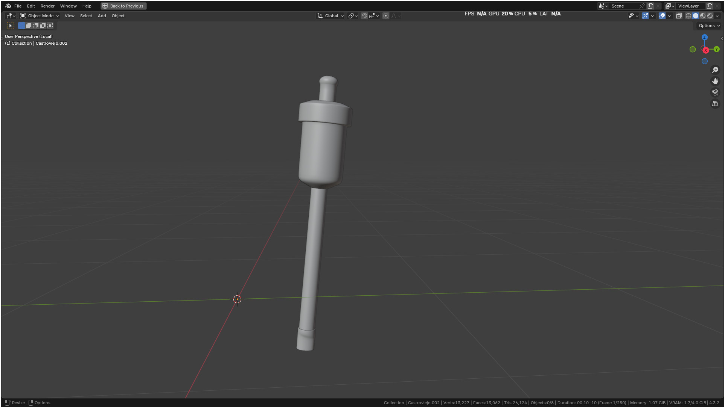Click the zoom view magnifier icon
Viewport: 725px width, 408px height.
715,70
